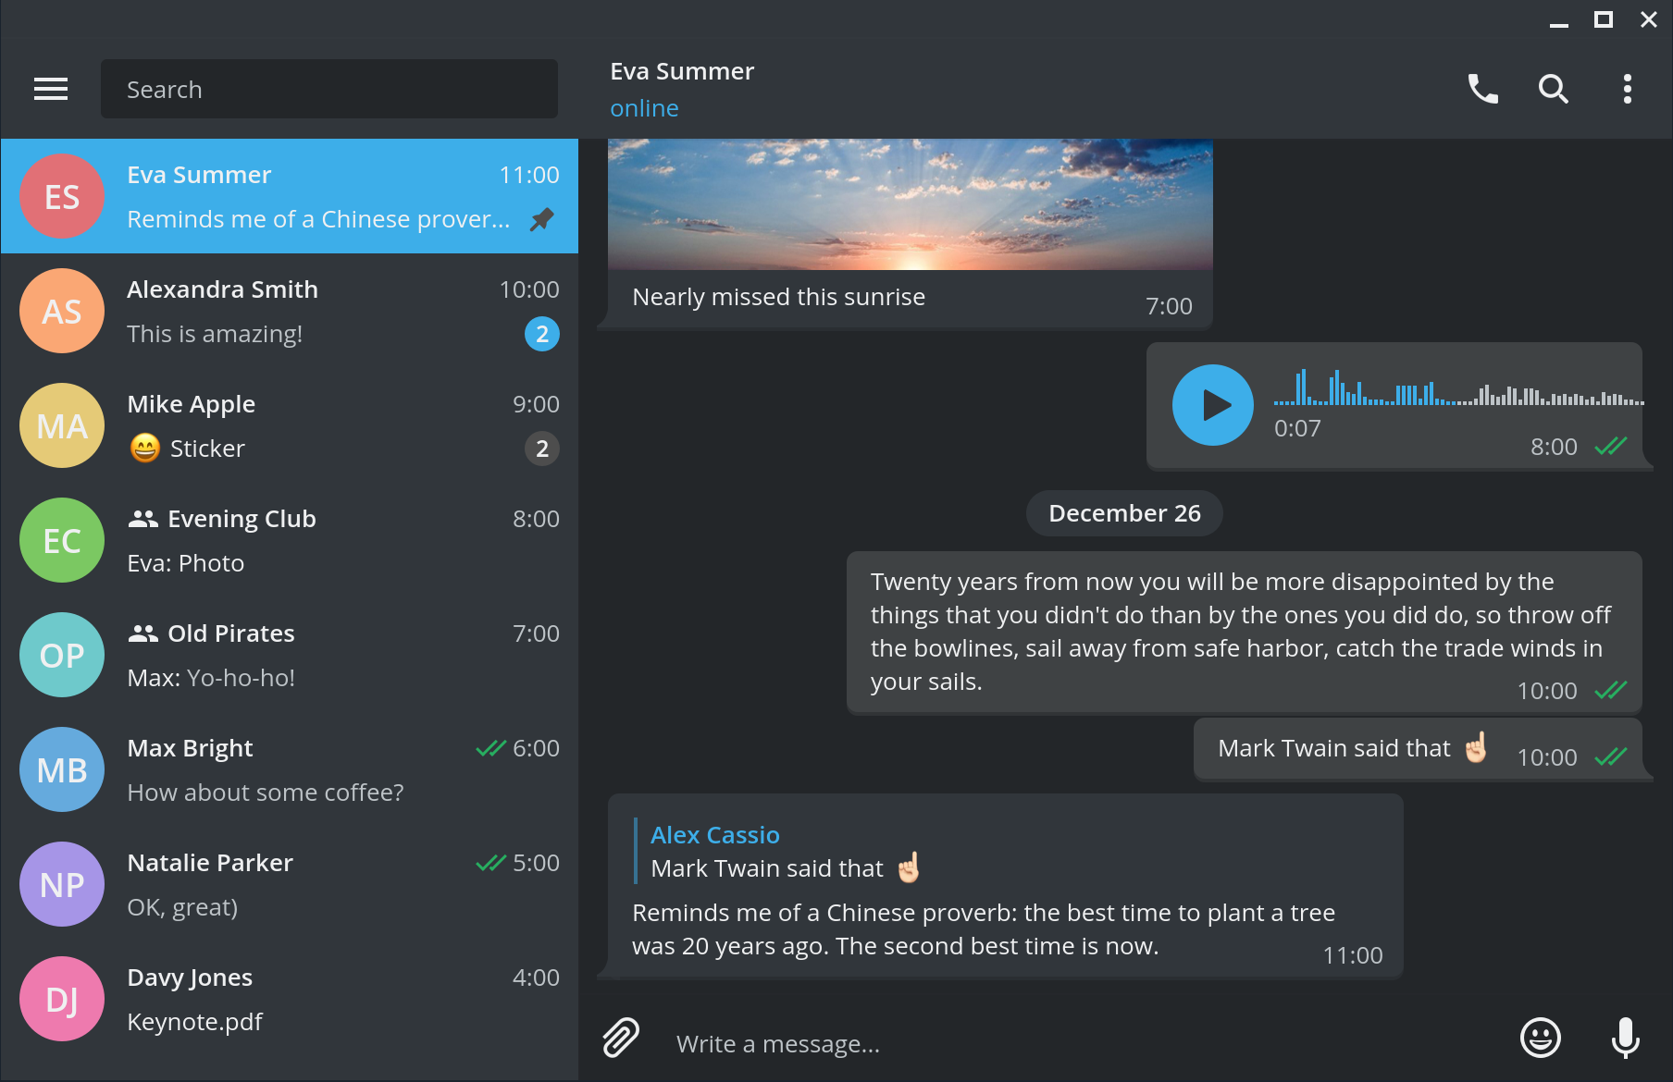
Task: Click the AS avatar circle
Action: point(62,311)
